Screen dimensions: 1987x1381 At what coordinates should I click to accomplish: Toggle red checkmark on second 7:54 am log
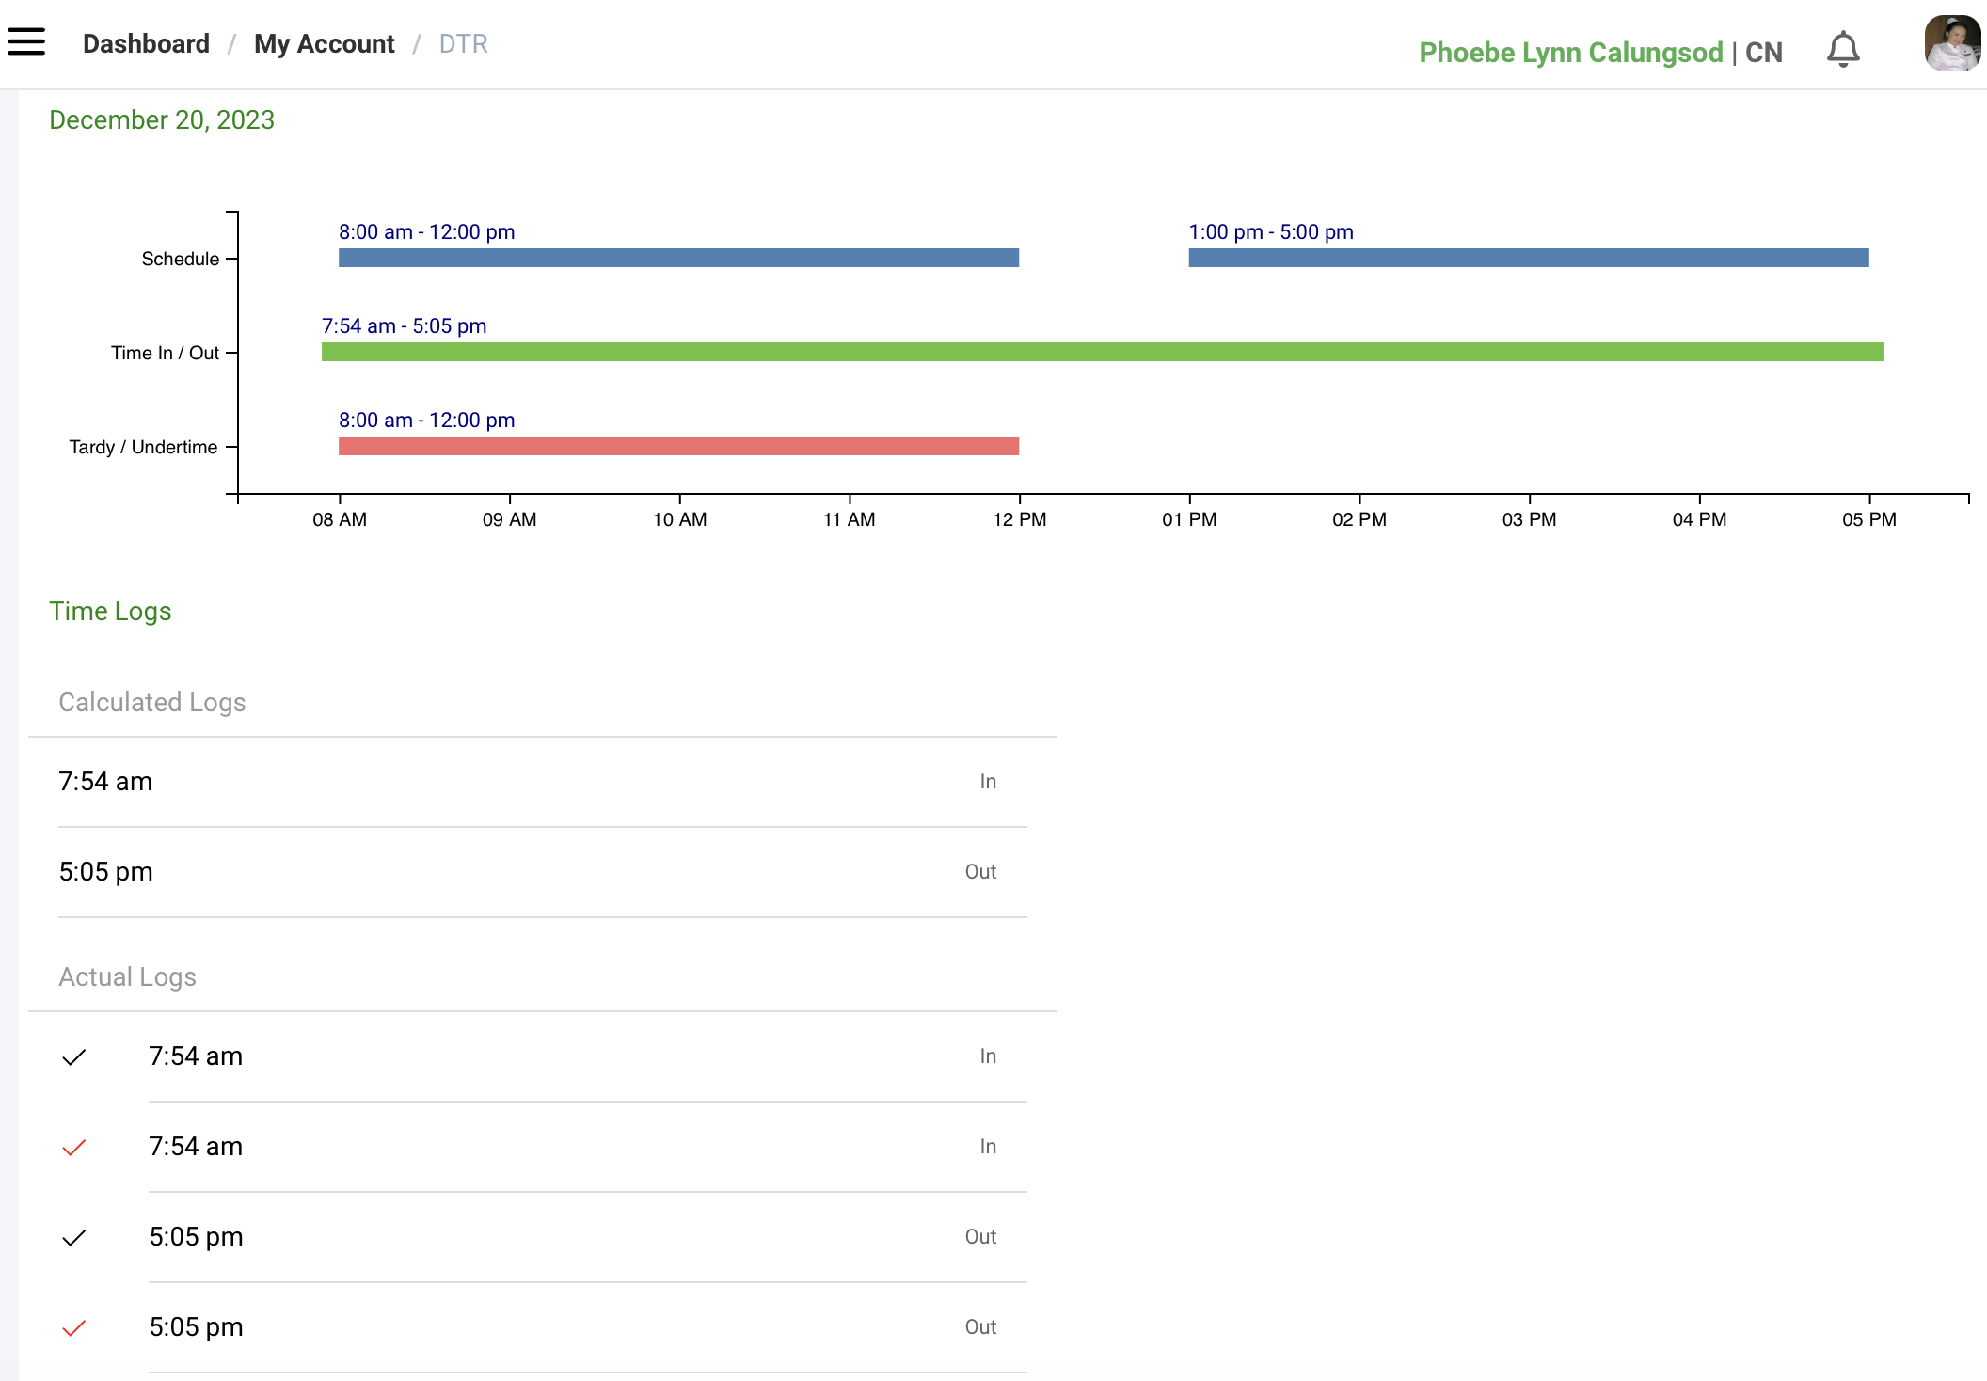pos(74,1148)
